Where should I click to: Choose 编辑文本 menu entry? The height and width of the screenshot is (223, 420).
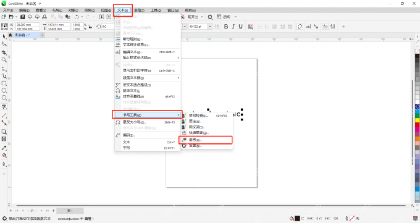pyautogui.click(x=148, y=52)
